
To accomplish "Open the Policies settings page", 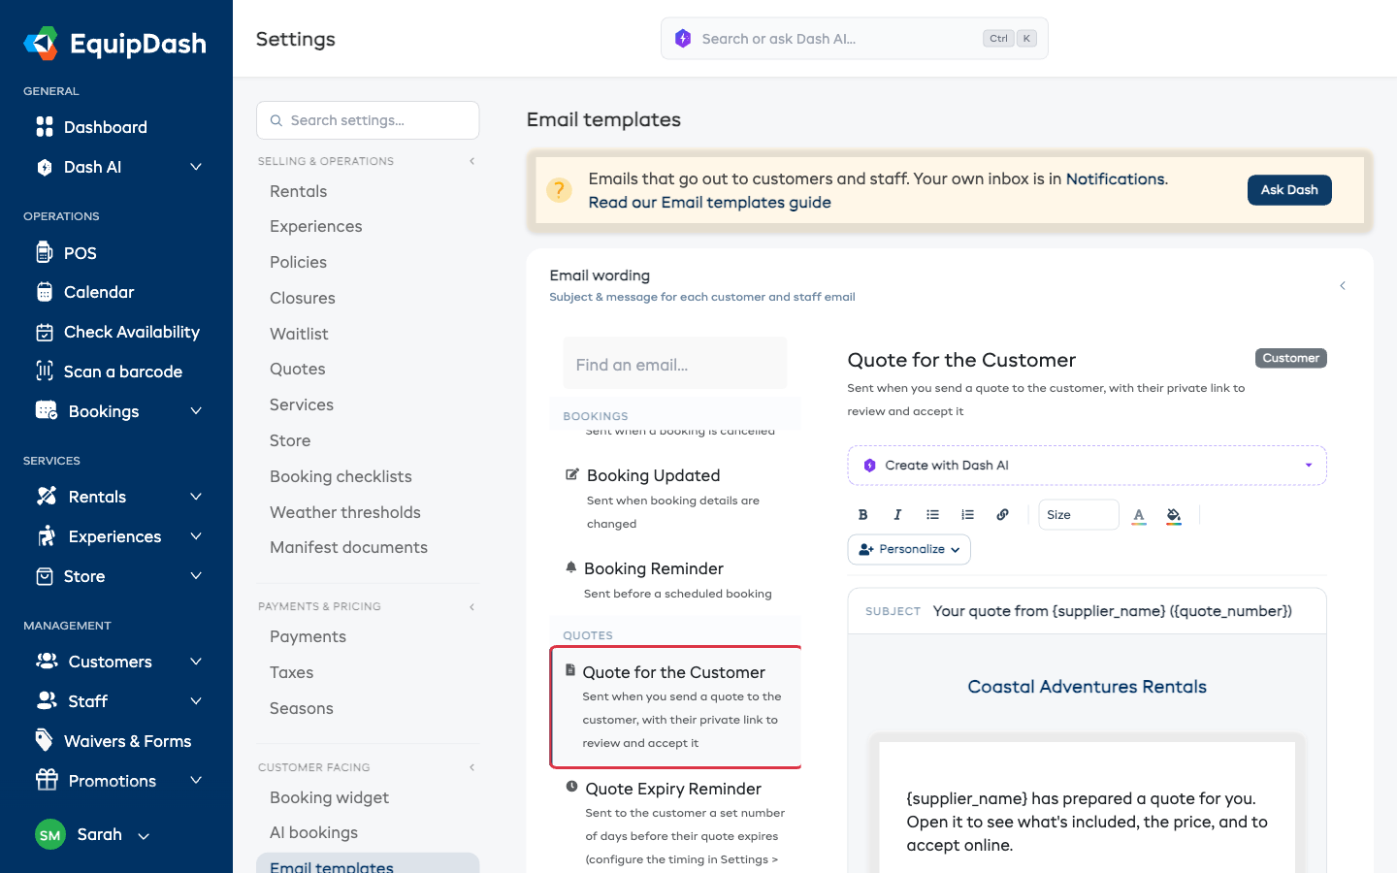I will (298, 262).
